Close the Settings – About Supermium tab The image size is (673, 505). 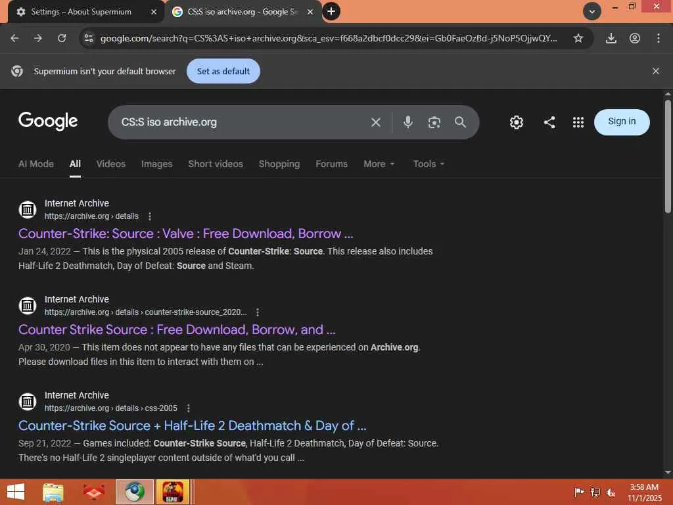154,12
